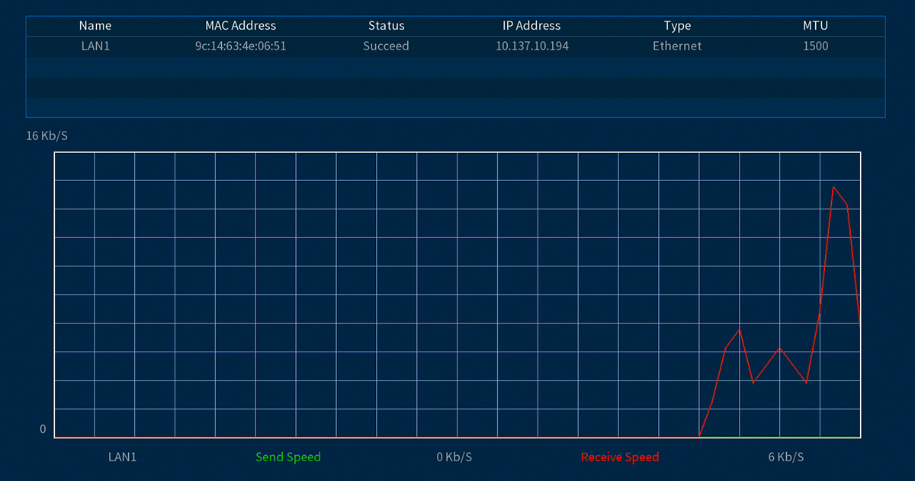The image size is (915, 481).
Task: Click the Name column header
Action: point(95,26)
